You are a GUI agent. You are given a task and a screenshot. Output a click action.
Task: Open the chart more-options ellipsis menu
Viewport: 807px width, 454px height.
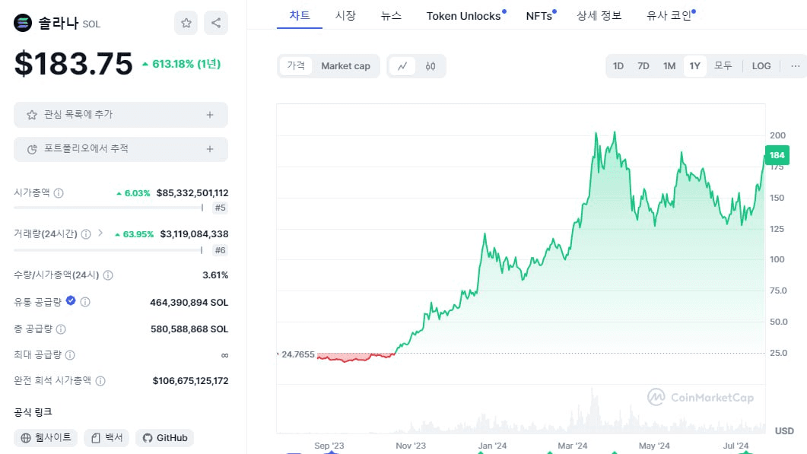point(795,66)
